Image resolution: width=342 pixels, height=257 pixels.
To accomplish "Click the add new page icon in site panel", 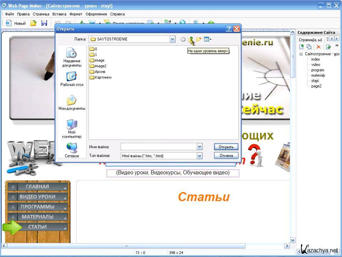I will (301, 47).
